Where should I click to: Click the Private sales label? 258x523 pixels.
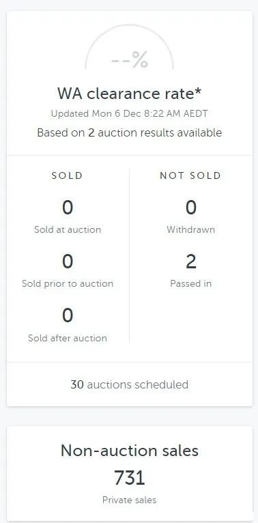coord(129,500)
